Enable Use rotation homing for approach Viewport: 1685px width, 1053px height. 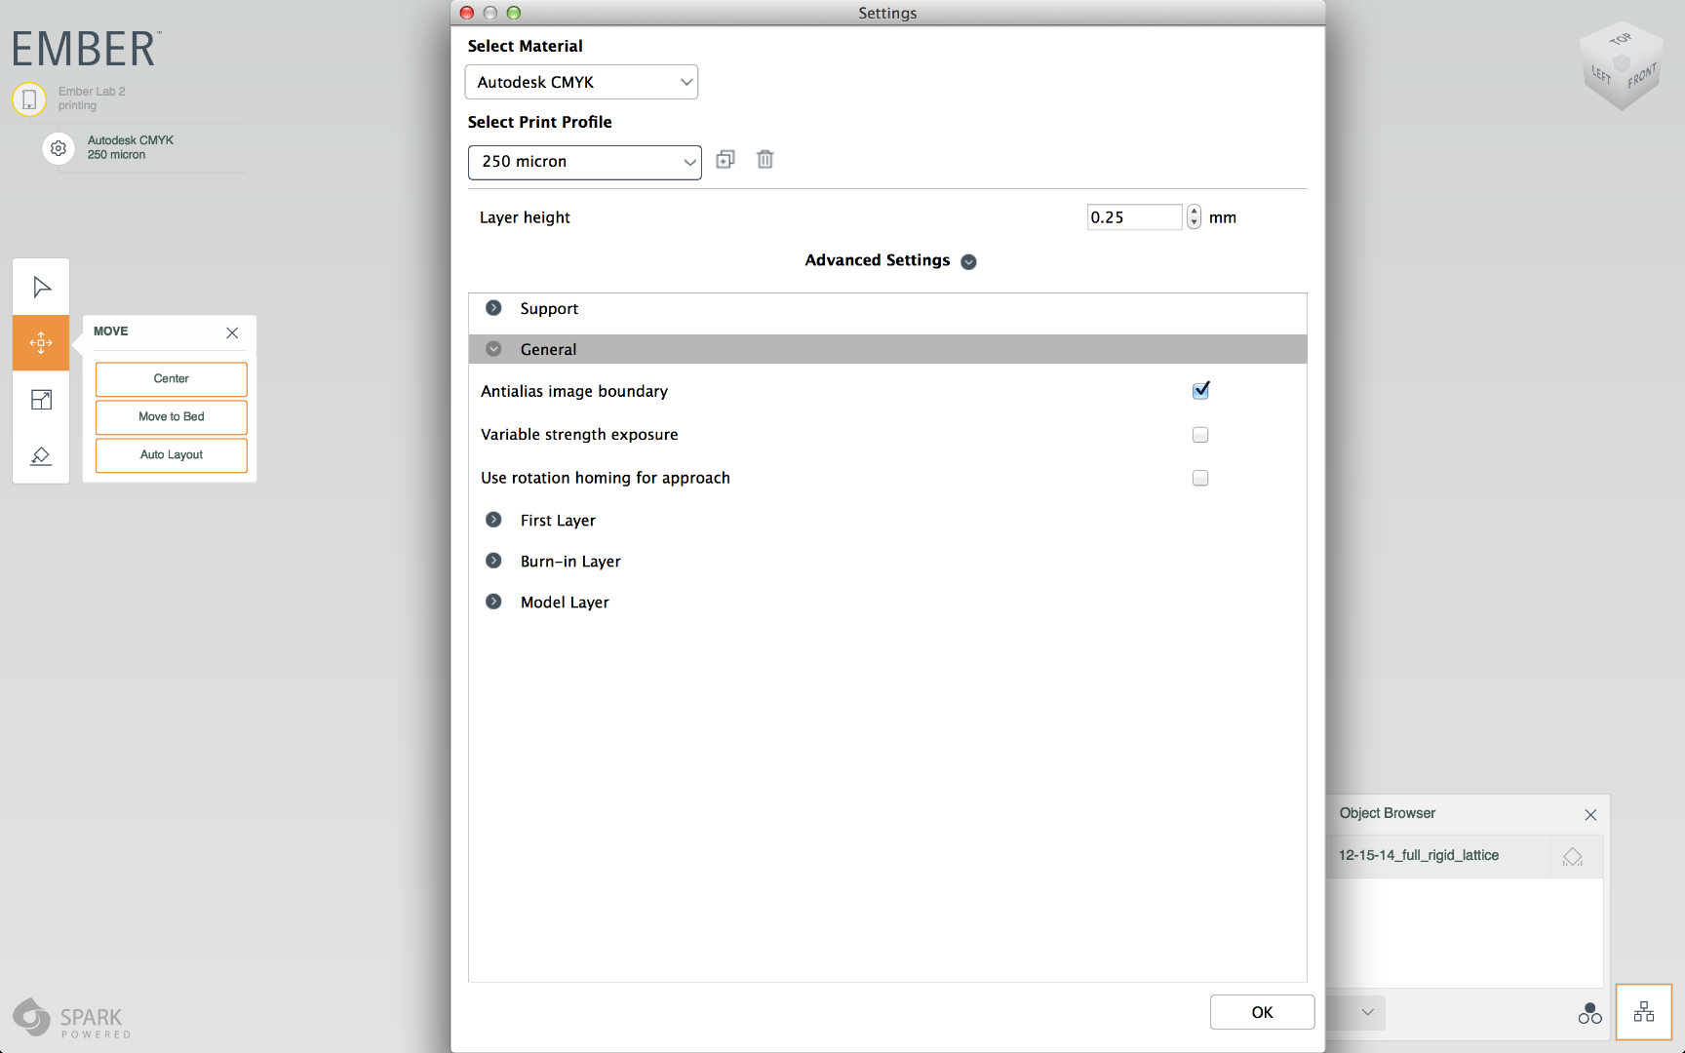tap(1200, 478)
